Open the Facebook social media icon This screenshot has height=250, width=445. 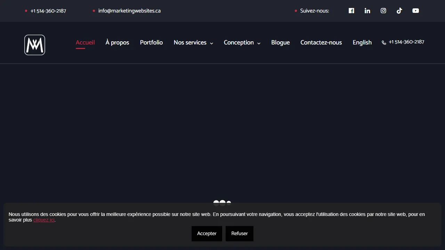point(351,11)
